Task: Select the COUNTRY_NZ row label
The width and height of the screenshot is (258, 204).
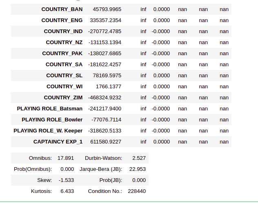Action: coord(64,43)
